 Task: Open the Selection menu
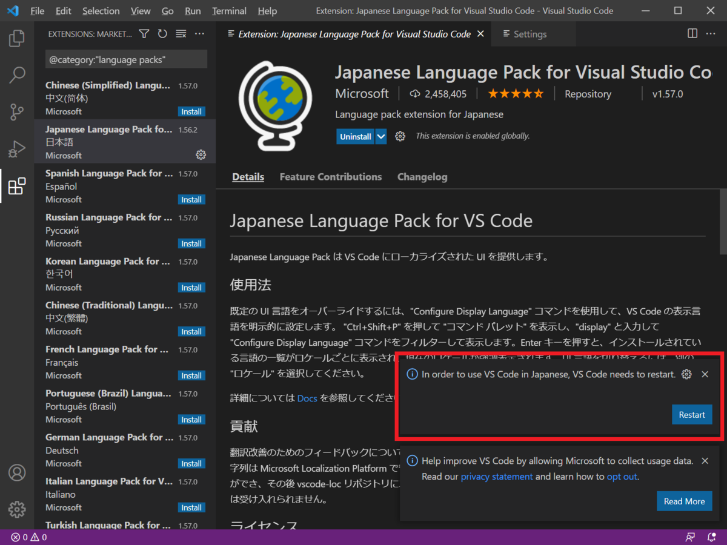[101, 11]
